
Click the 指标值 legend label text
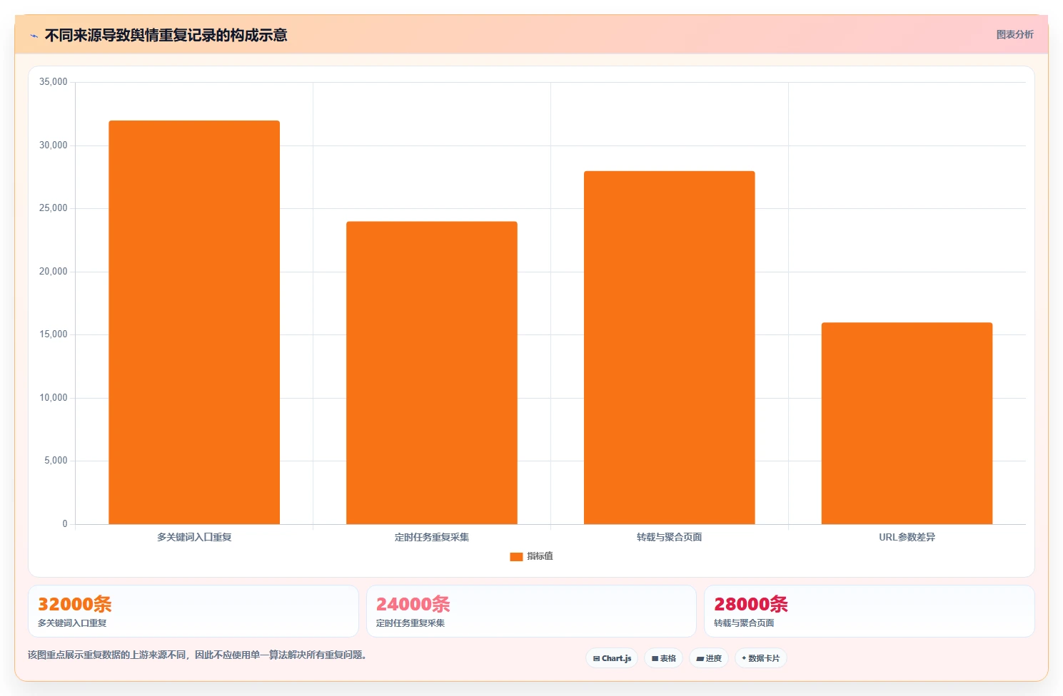point(540,556)
